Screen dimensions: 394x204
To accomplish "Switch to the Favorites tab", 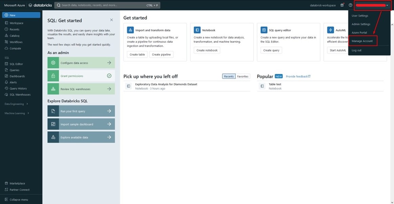I will point(243,77).
